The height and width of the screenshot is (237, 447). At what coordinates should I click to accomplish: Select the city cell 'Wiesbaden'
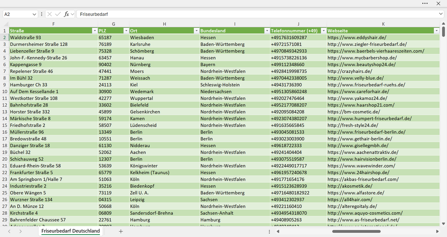click(165, 37)
